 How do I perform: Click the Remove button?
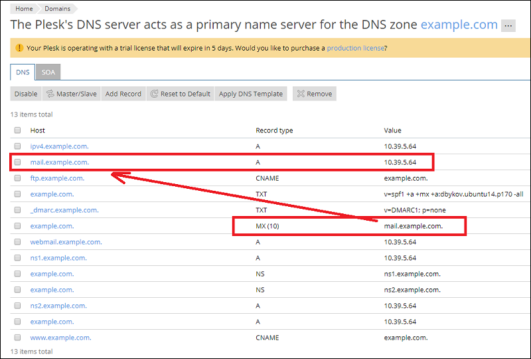314,94
